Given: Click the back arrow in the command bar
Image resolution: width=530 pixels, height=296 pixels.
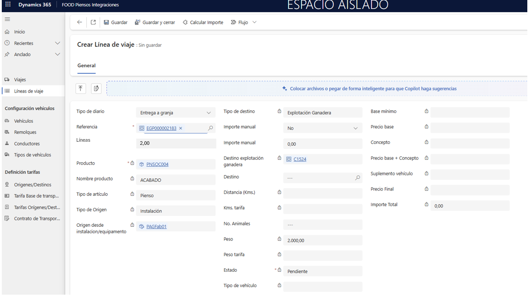Looking at the screenshot, I should click(80, 22).
